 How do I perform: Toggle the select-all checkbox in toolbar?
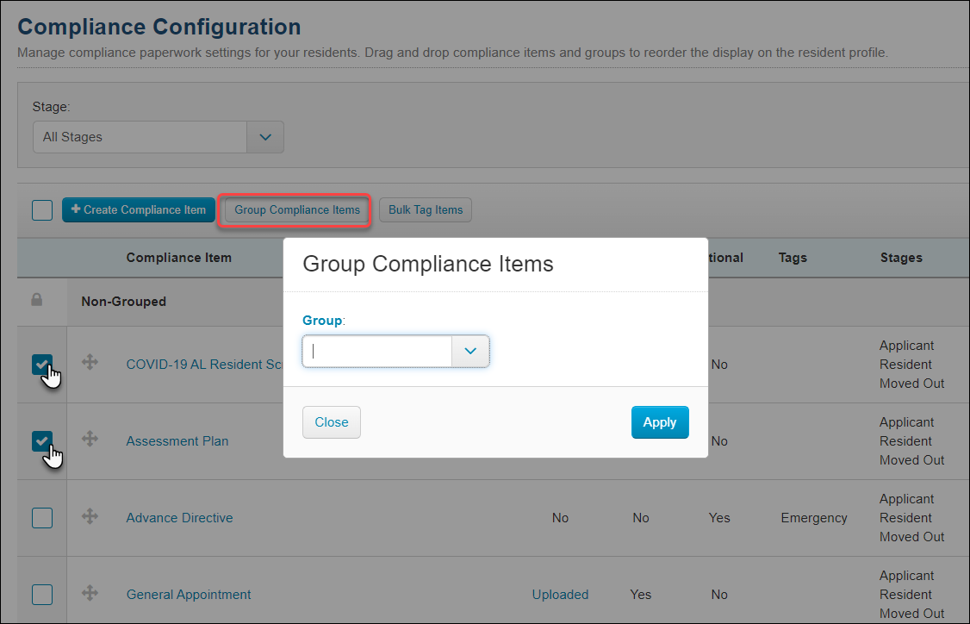42,209
